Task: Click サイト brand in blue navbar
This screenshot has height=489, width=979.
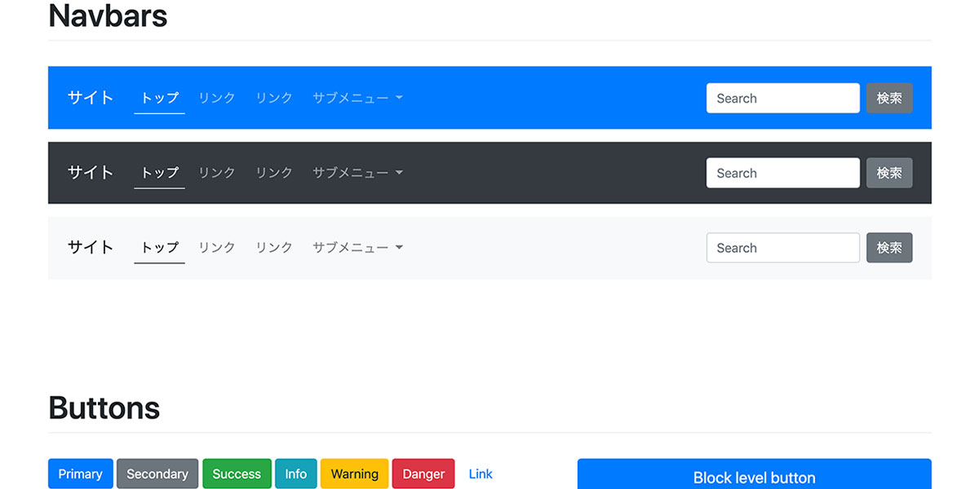Action: pyautogui.click(x=91, y=98)
